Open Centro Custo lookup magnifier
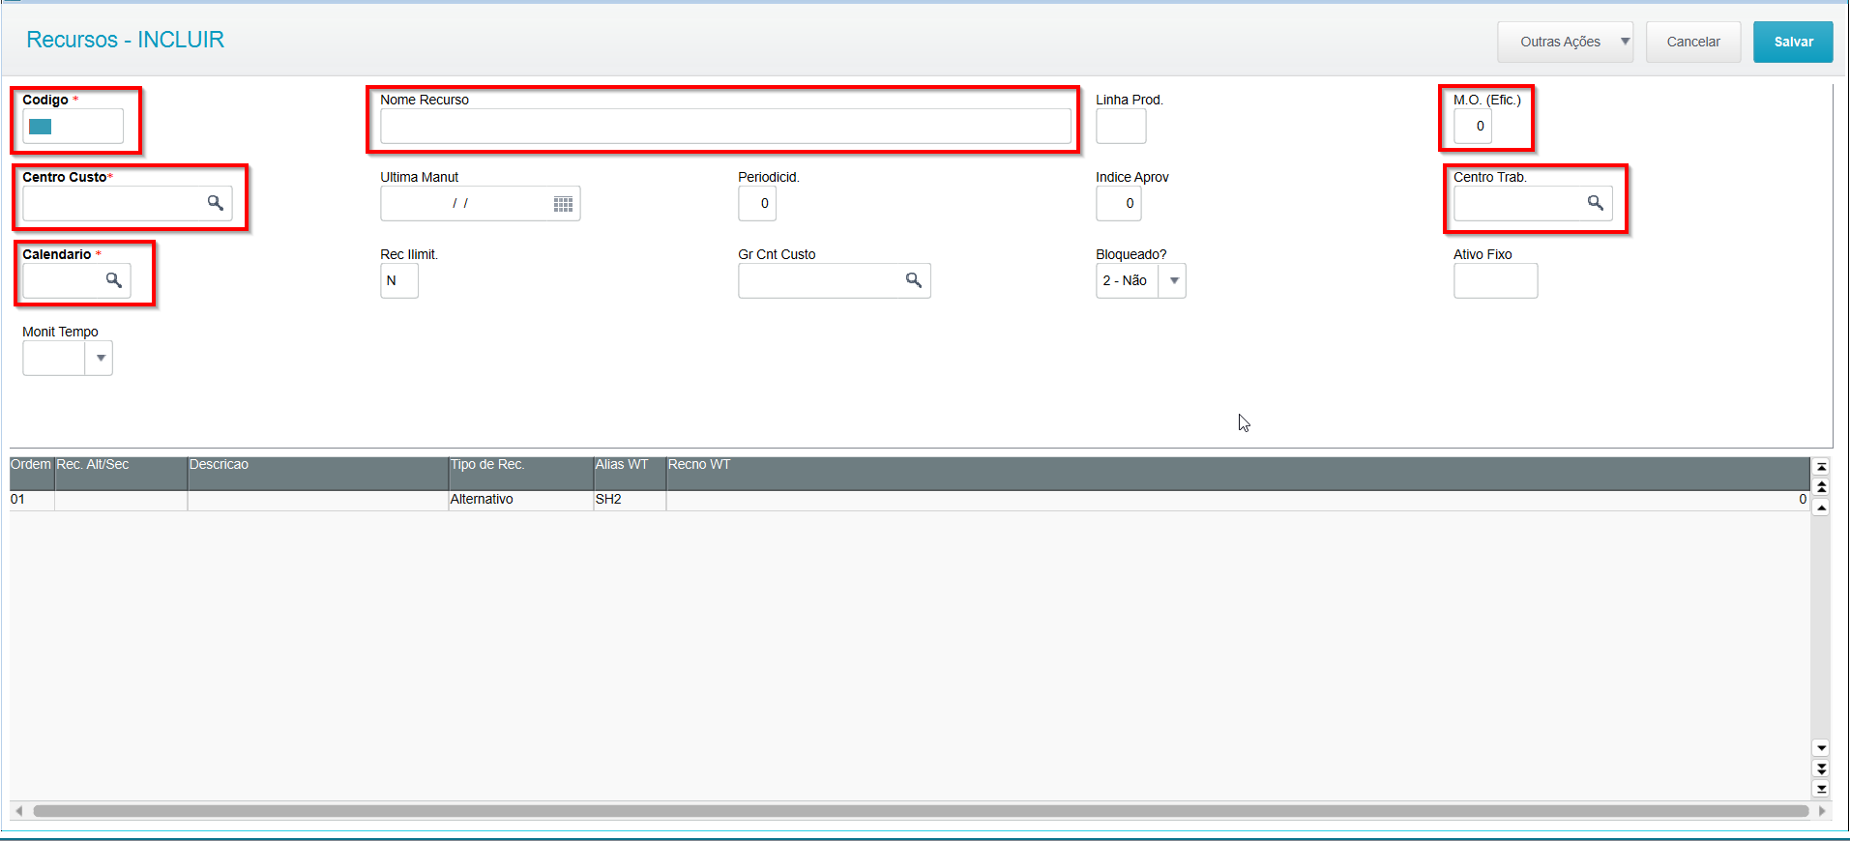The height and width of the screenshot is (841, 1850). point(215,203)
